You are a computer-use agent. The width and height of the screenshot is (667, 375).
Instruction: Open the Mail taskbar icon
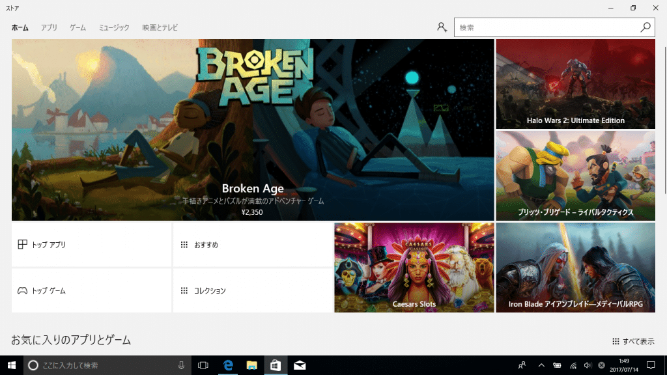[300, 365]
